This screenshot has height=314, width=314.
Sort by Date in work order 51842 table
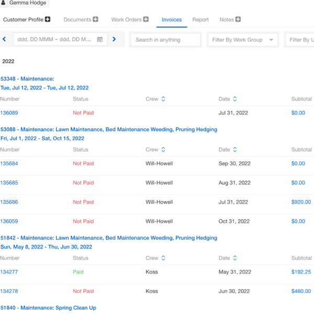(235, 258)
